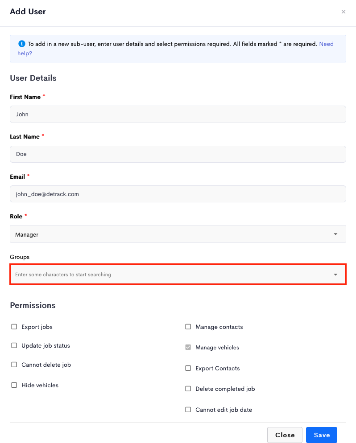The width and height of the screenshot is (356, 443).
Task: Enable the Manage contacts permission
Action: [x=188, y=327]
